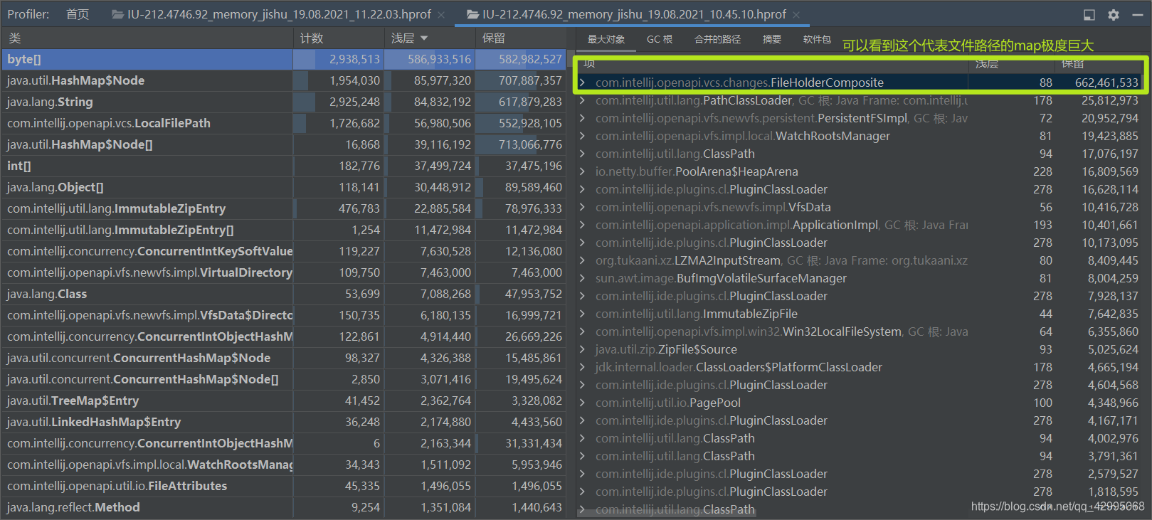Expand the VfsData object node
This screenshot has width=1152, height=520.
coord(582,207)
